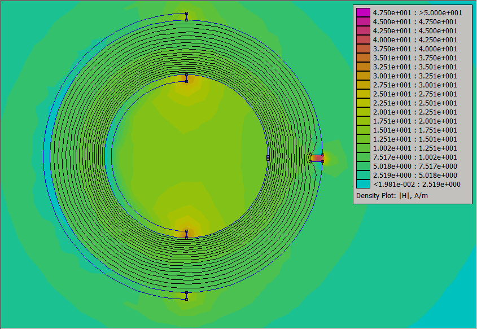The width and height of the screenshot is (477, 329).
Task: Click the 3.750e+001 : 4.000e+001 legend label text
Action: click(x=415, y=49)
